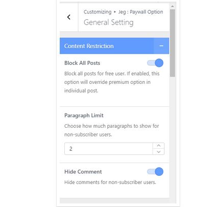Click the General Setting panel title
Screen dimensions: 223x207
coord(109,22)
